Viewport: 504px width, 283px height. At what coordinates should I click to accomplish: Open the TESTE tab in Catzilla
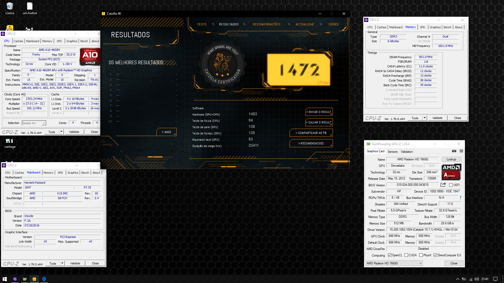[202, 24]
